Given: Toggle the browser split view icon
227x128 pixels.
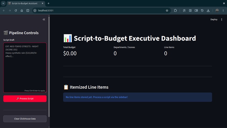Looking at the screenshot, I should (x=28, y=10).
